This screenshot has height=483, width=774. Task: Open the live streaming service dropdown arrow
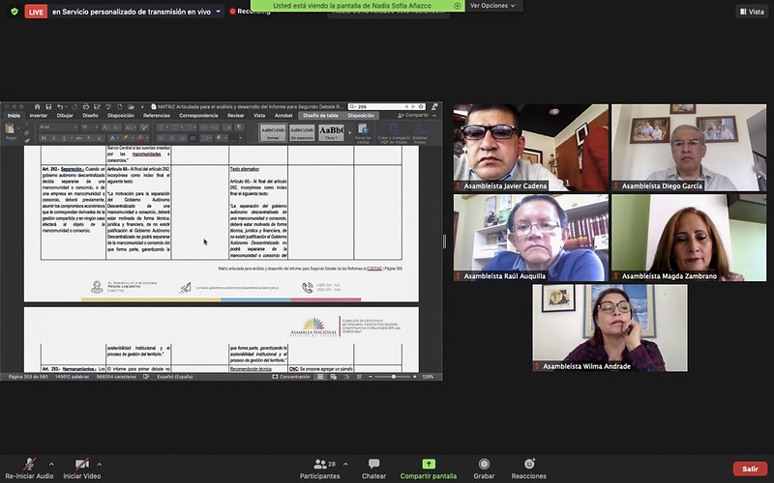(x=218, y=12)
